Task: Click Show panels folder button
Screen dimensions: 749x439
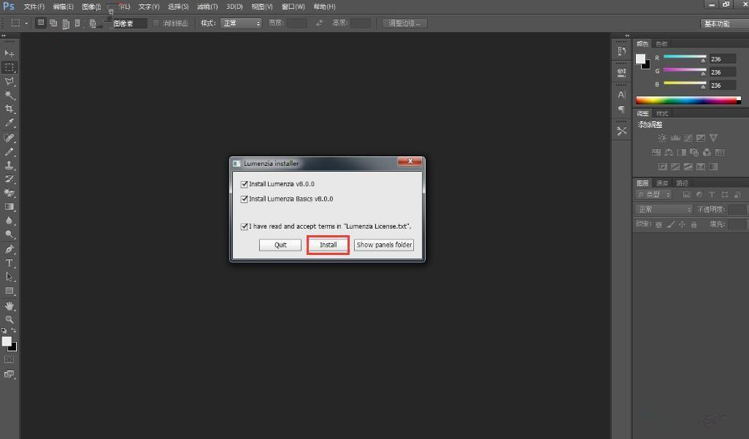Action: click(384, 245)
